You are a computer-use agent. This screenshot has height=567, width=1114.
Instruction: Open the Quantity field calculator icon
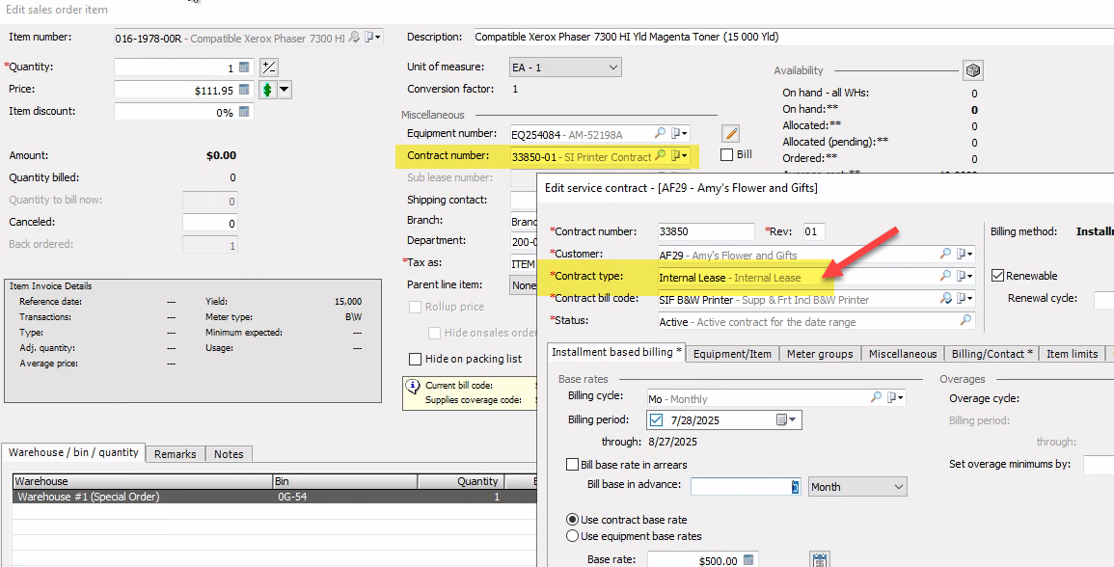(244, 67)
